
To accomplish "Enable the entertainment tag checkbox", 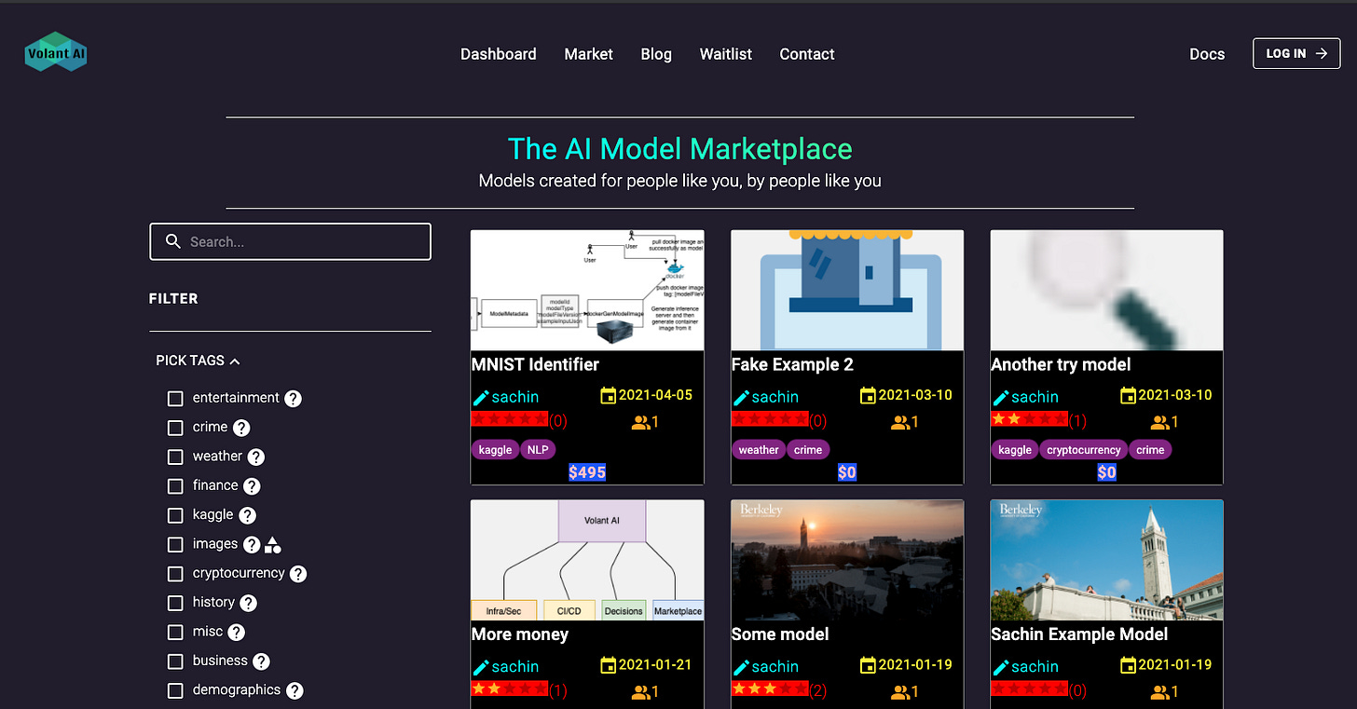I will click(x=175, y=399).
